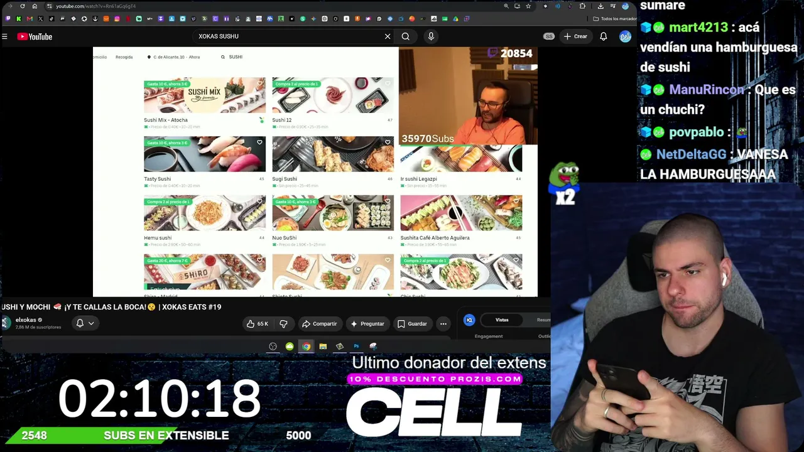Click the Preguntar button
This screenshot has width=804, height=452.
367,324
